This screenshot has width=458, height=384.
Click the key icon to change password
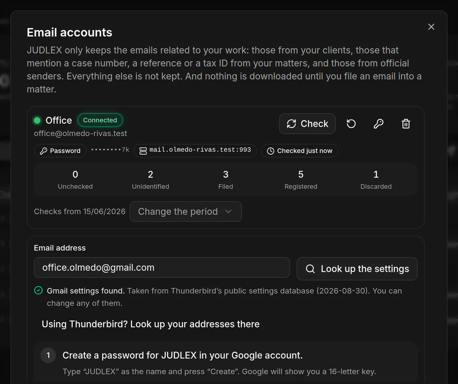(x=378, y=124)
